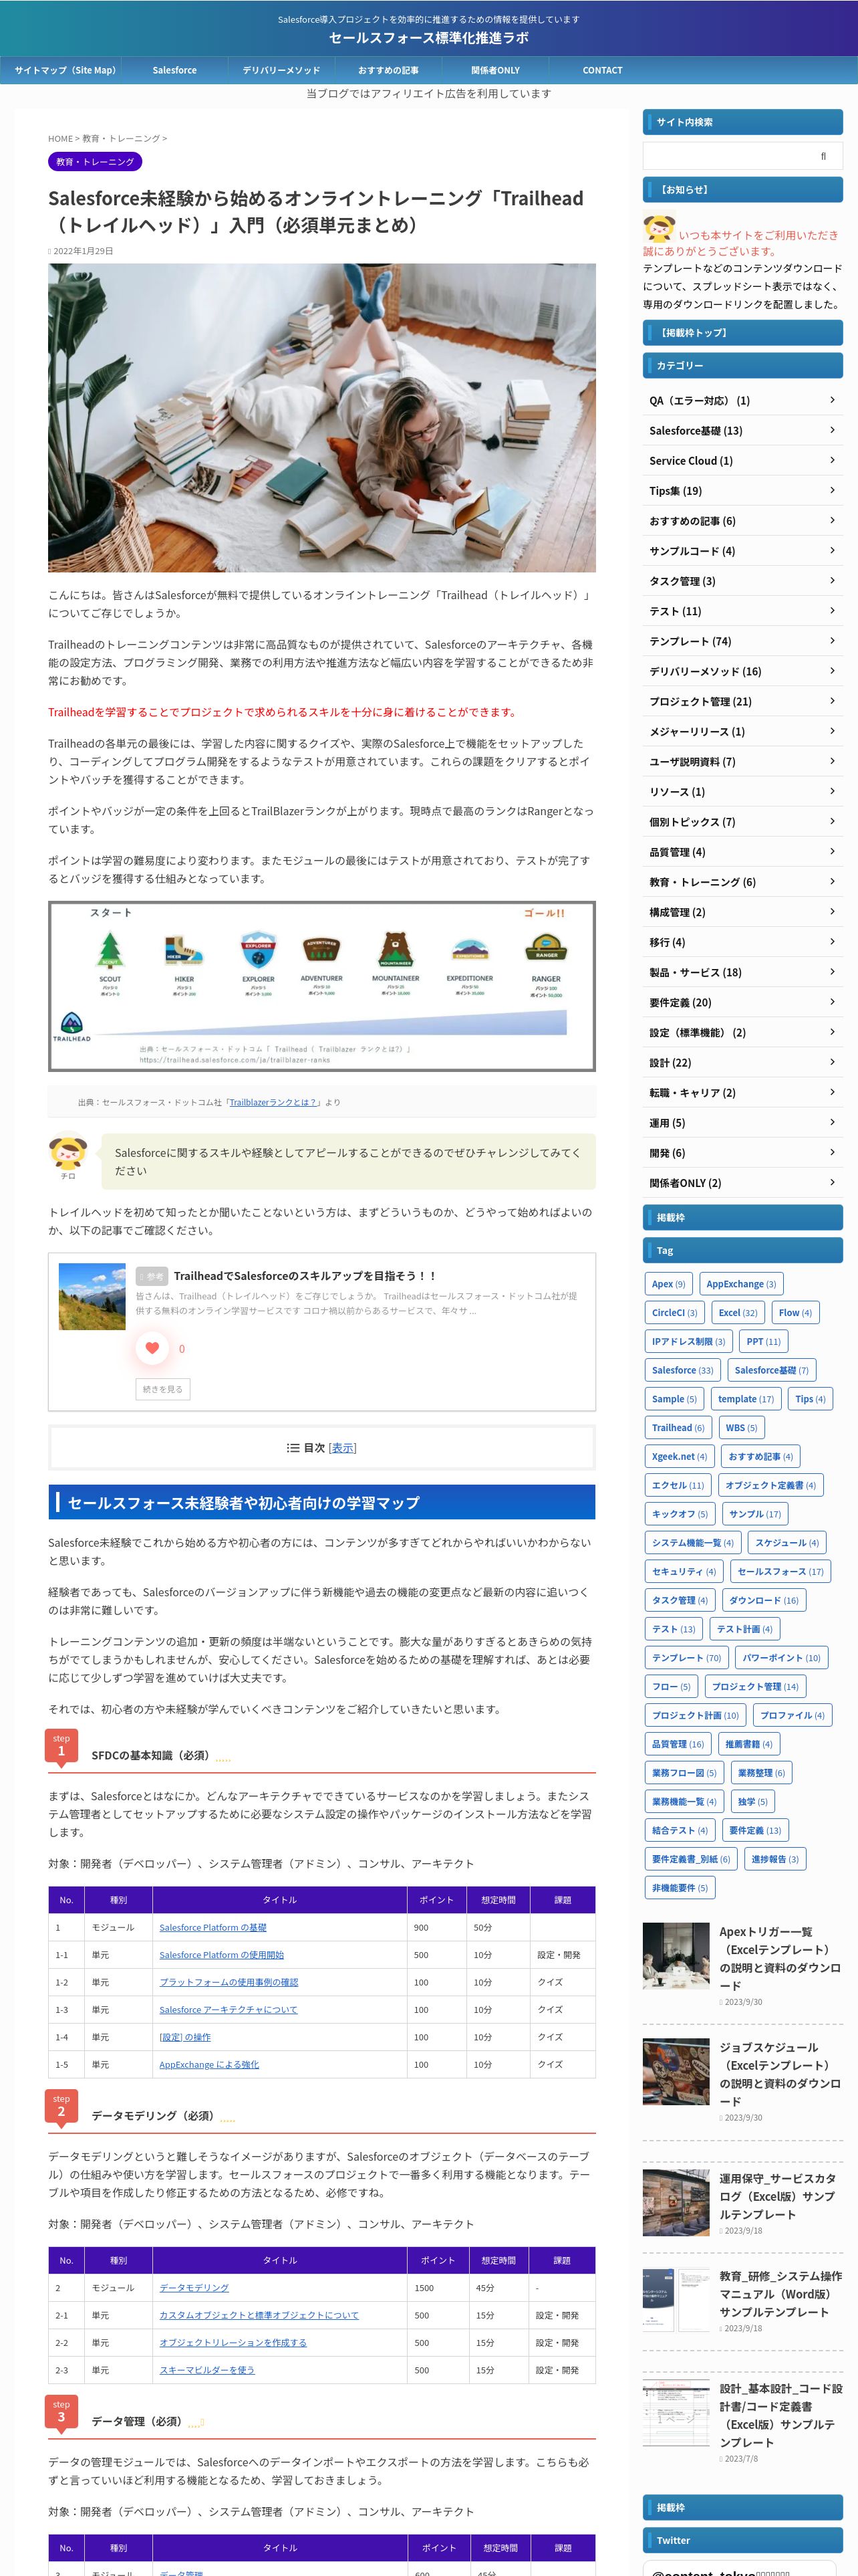Expand the 要件定義 (20) category

(x=743, y=1002)
